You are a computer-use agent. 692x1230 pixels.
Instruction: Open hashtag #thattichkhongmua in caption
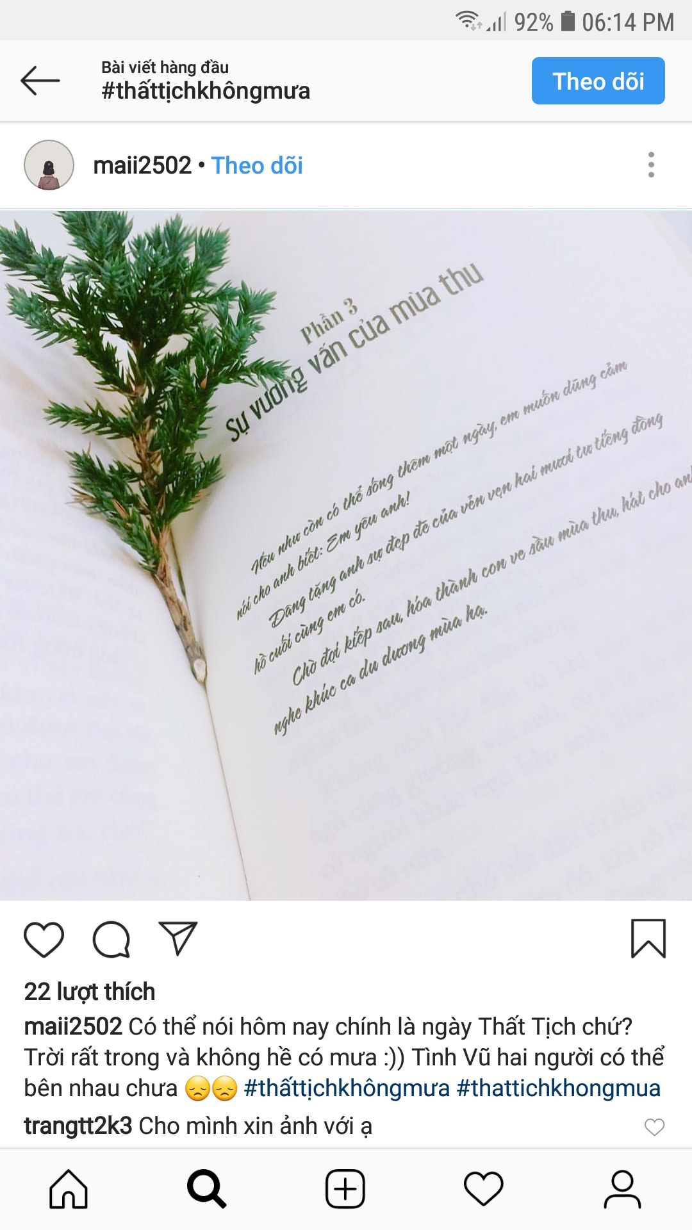coord(559,1088)
